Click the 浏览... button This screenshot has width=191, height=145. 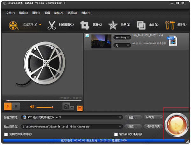133,127
